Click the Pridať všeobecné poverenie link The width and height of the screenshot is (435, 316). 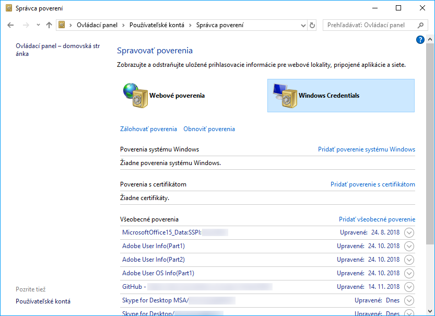pos(377,219)
